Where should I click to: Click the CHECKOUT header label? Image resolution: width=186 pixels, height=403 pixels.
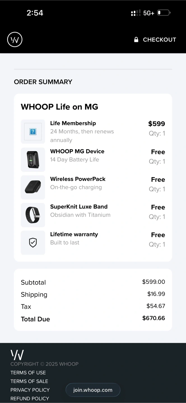(159, 40)
